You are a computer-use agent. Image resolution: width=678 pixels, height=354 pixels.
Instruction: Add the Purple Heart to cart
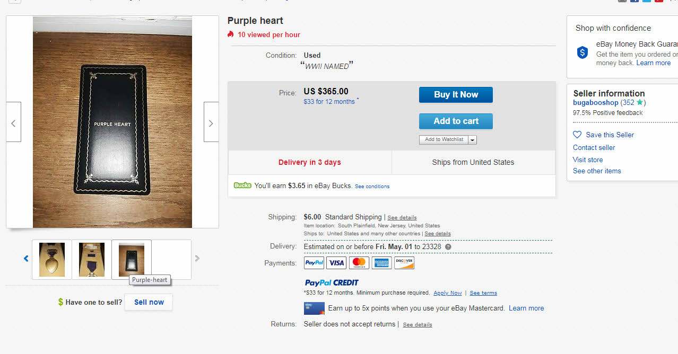point(456,121)
